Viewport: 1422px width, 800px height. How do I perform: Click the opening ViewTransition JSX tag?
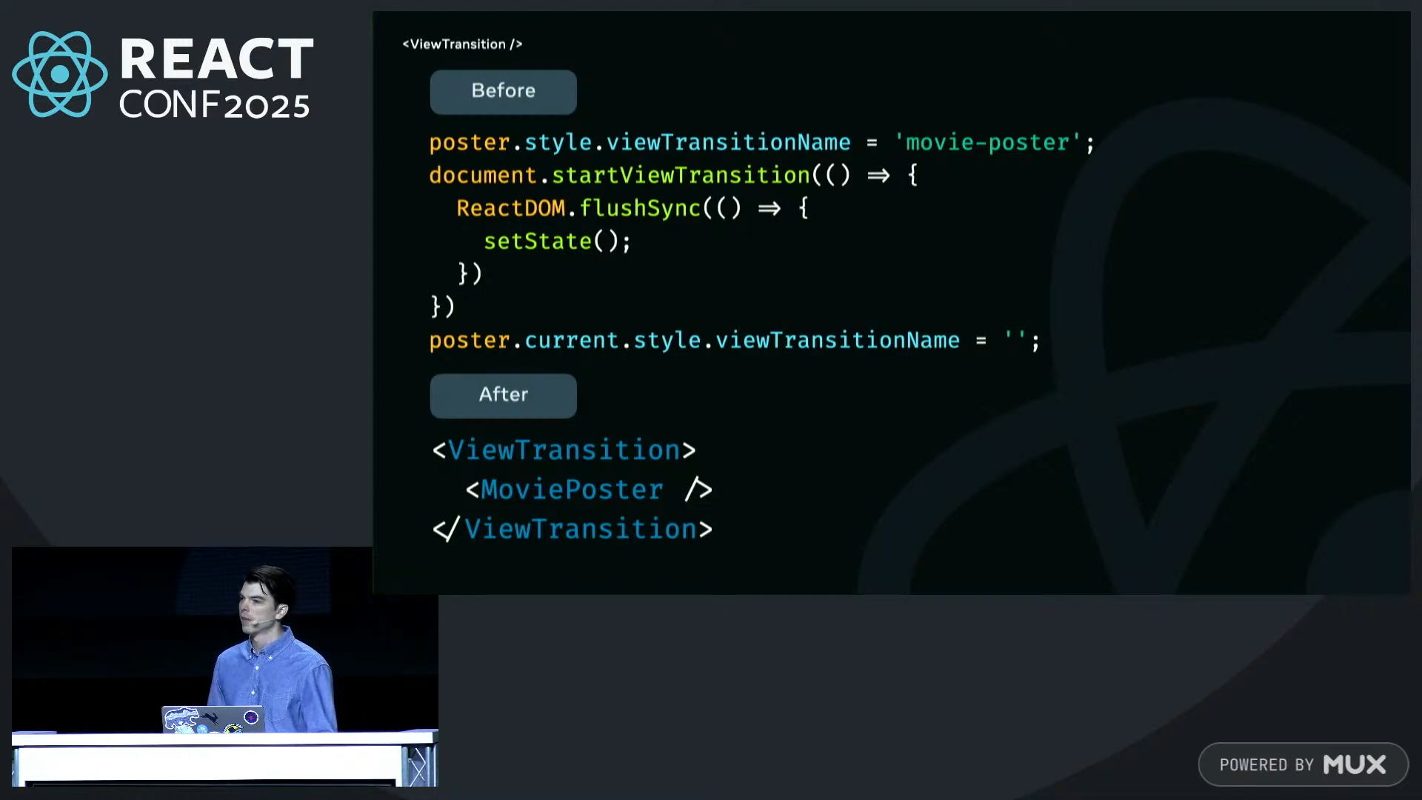pos(564,450)
